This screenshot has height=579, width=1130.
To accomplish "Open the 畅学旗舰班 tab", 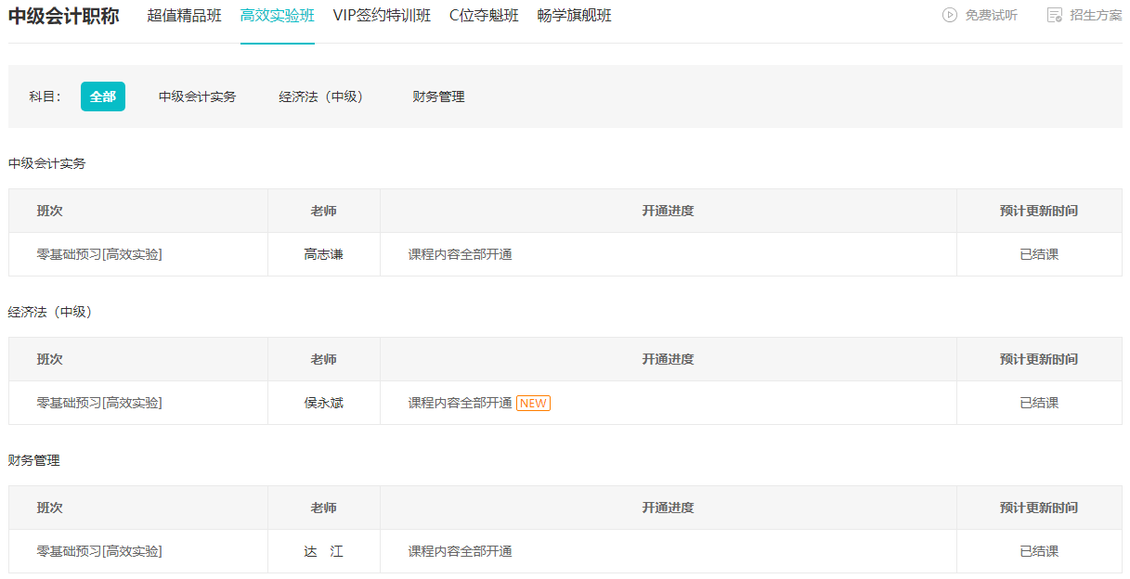I will pyautogui.click(x=574, y=15).
